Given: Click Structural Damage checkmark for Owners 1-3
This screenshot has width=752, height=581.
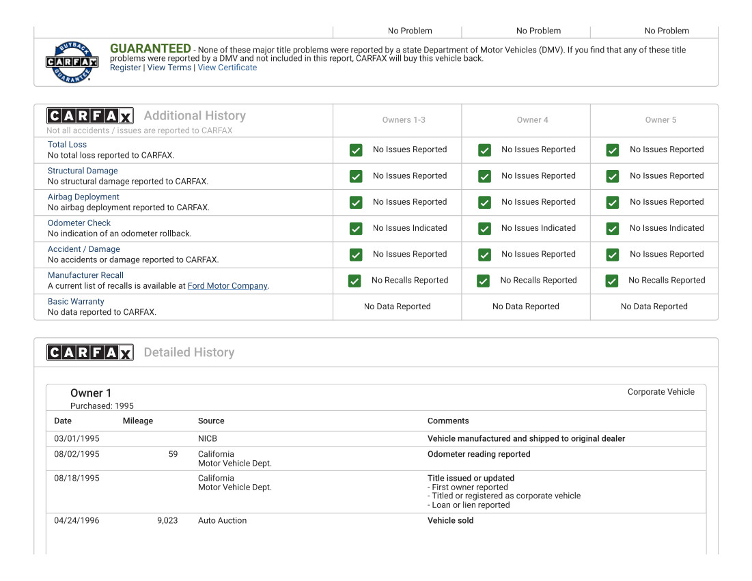Looking at the screenshot, I should [x=356, y=176].
